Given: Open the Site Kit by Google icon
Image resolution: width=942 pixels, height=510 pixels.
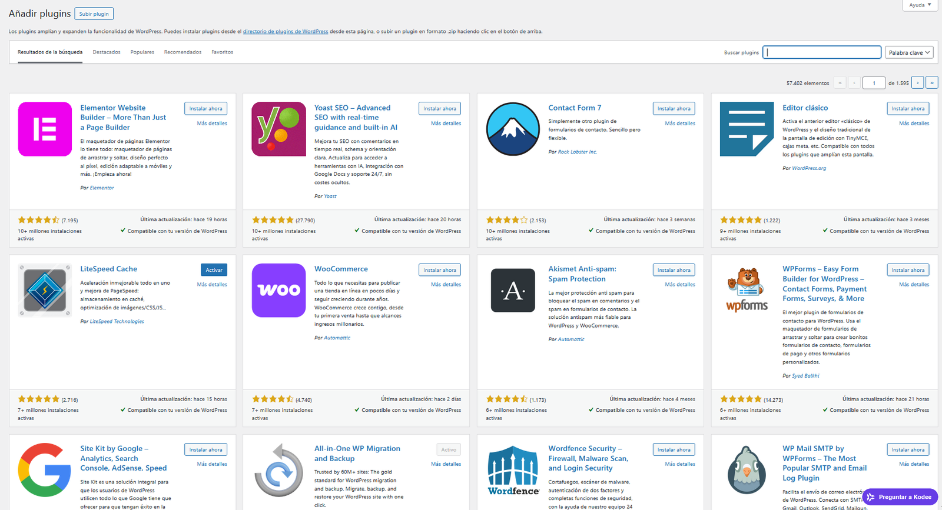Looking at the screenshot, I should (45, 470).
